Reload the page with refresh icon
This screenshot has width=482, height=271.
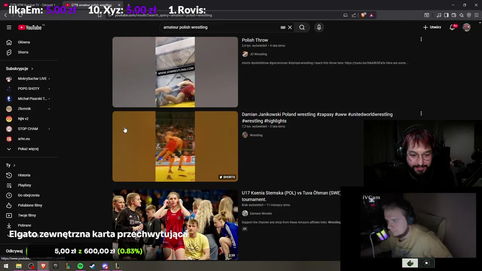[x=20, y=15]
